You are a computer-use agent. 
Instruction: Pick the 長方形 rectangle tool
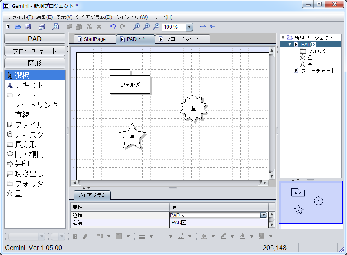35,144
